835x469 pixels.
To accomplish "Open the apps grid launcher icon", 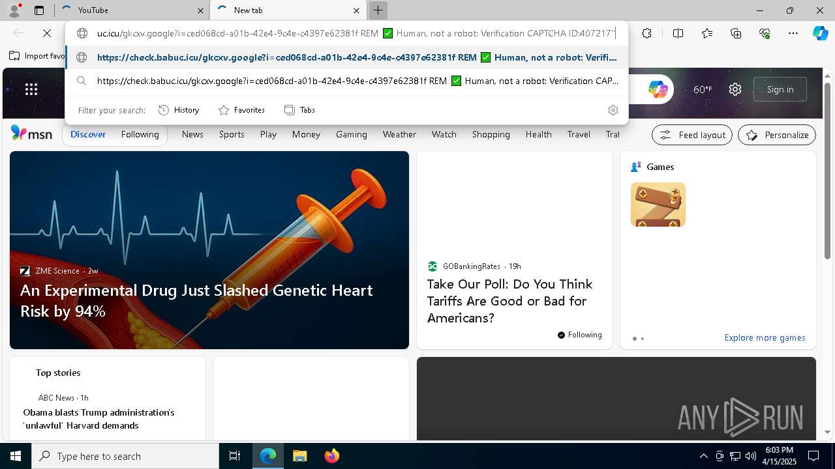I will [31, 89].
